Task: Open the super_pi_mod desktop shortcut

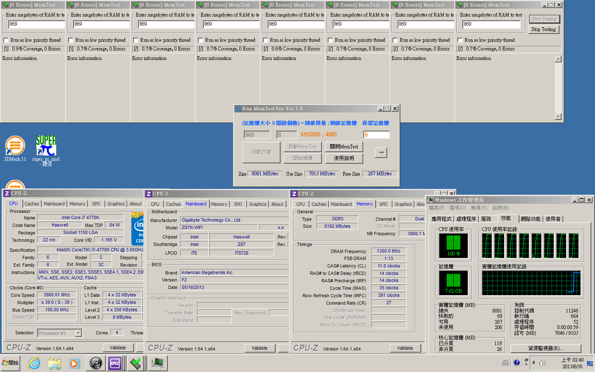Action: (46, 146)
